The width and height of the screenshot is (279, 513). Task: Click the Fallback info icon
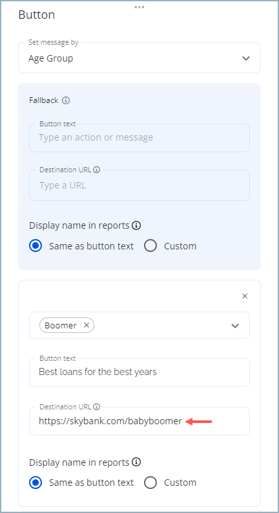[x=66, y=100]
